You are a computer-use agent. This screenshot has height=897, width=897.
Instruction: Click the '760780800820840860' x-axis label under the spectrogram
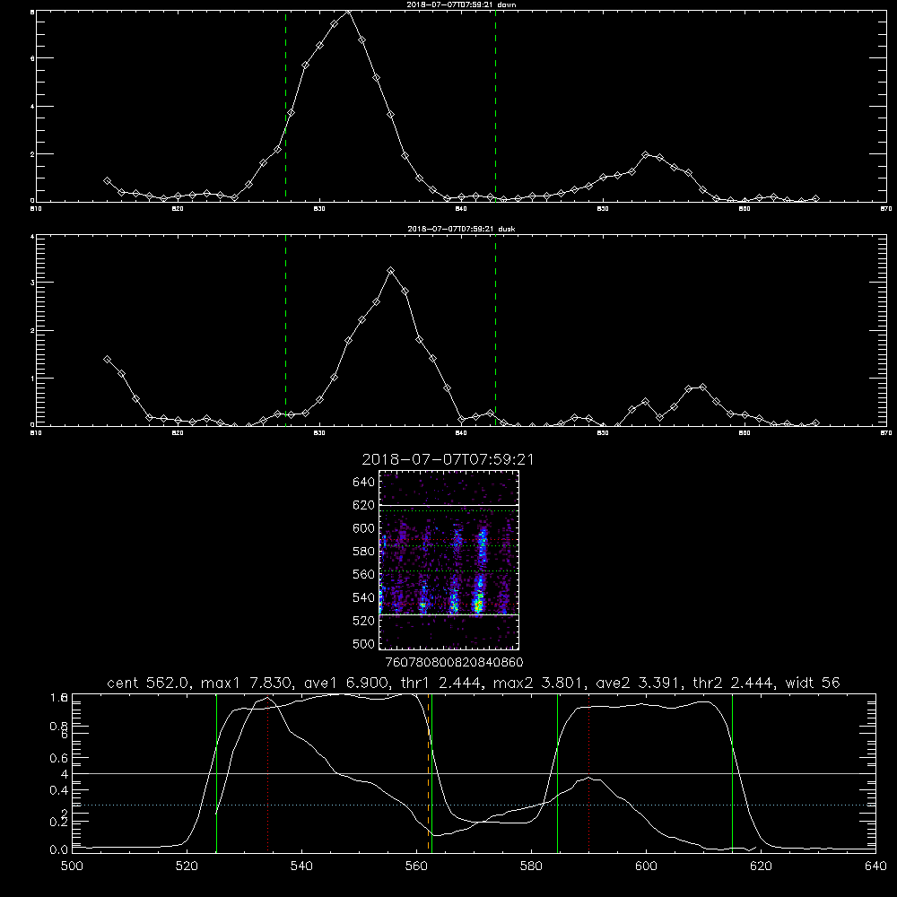pos(455,662)
